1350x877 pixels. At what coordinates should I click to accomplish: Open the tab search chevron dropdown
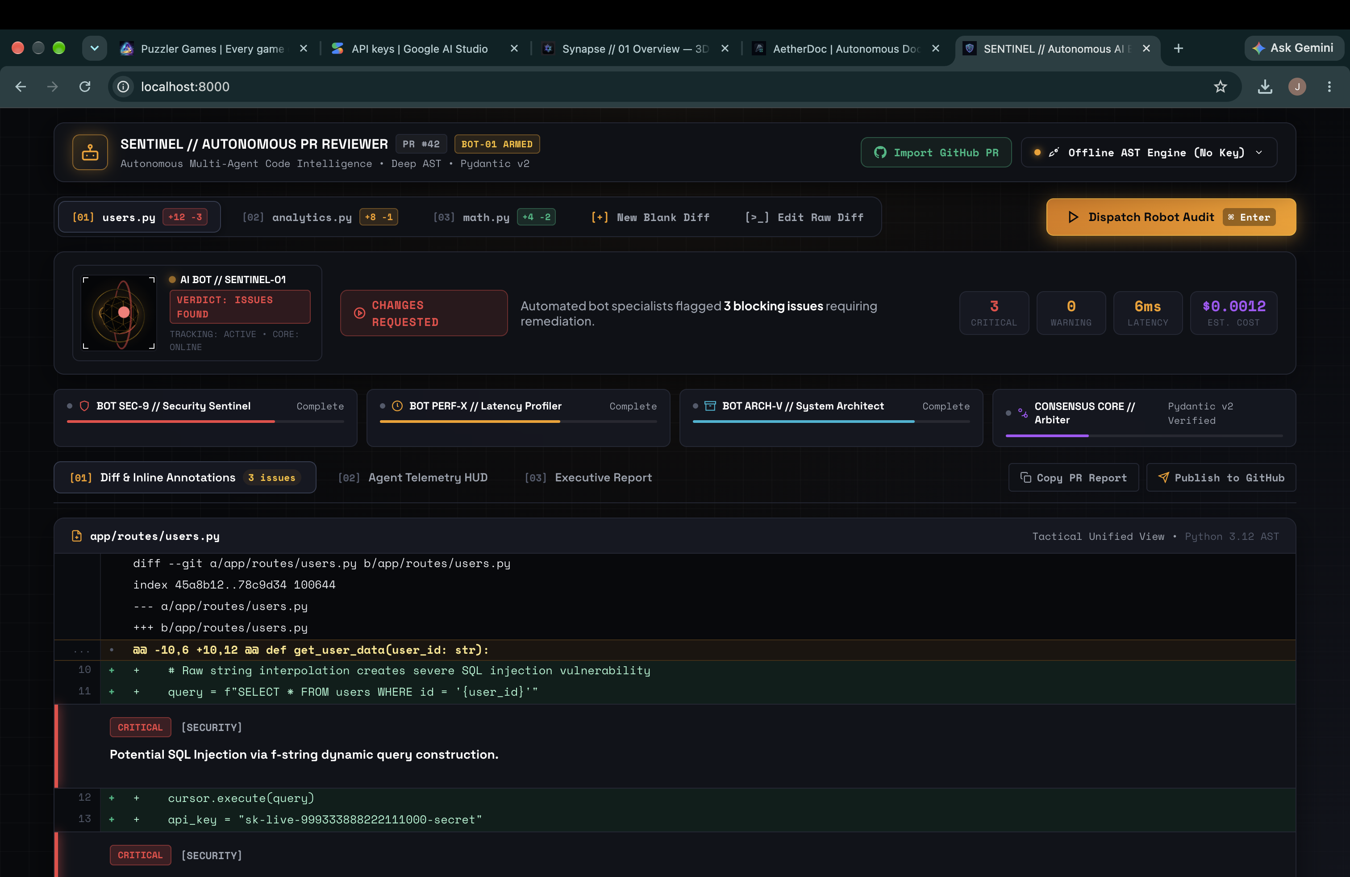95,48
